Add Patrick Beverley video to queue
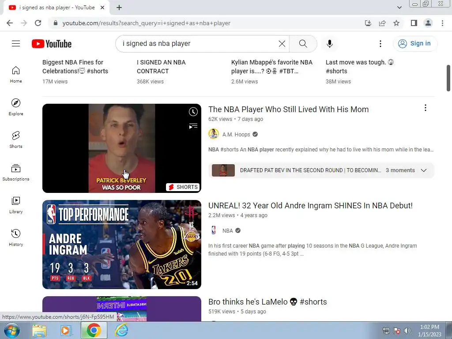This screenshot has width=452, height=339. click(193, 126)
